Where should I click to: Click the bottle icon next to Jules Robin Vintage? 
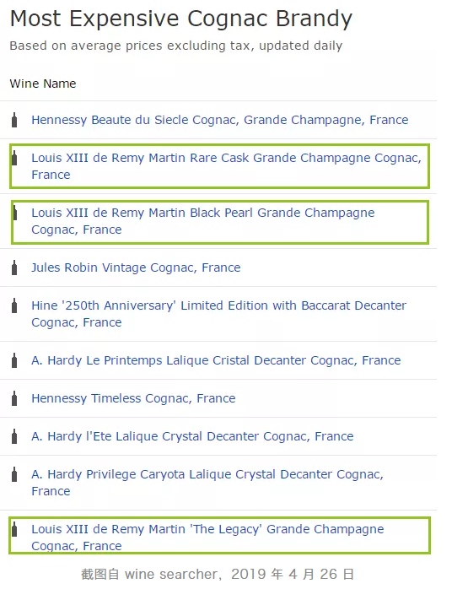(x=14, y=267)
